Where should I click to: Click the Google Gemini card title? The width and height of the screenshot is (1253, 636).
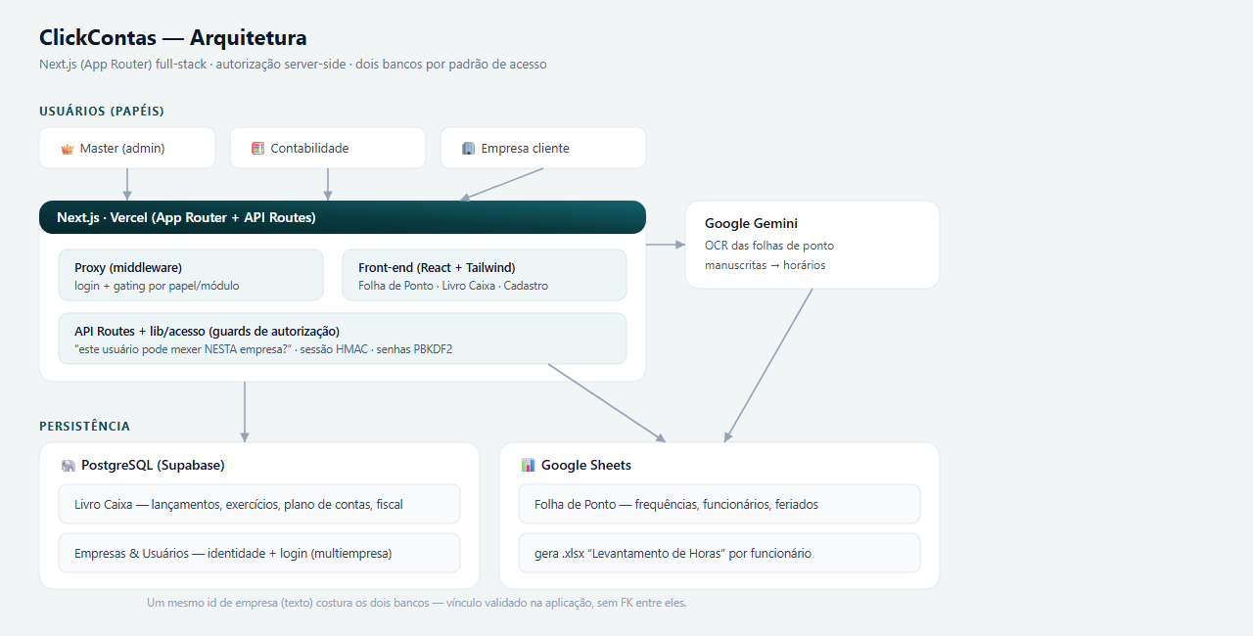pyautogui.click(x=751, y=224)
